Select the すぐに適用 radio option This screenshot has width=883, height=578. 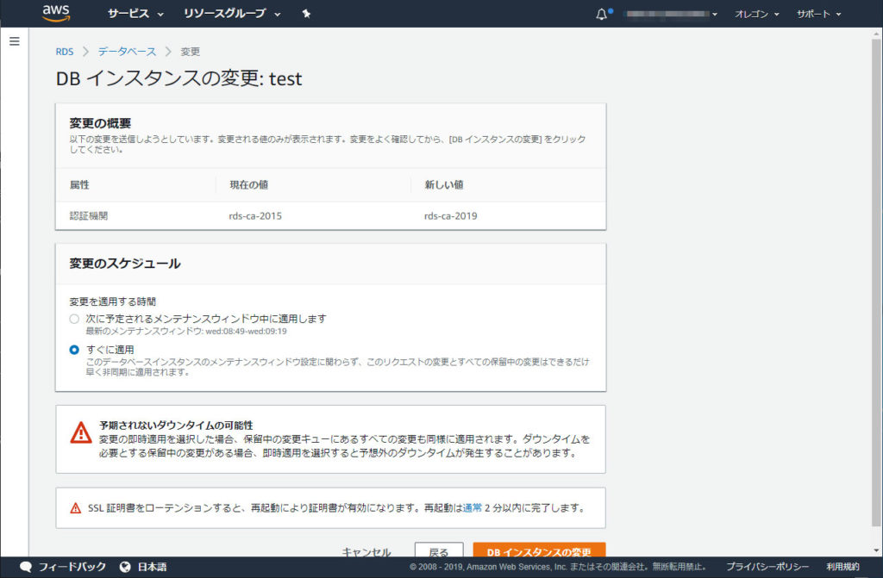click(x=74, y=350)
